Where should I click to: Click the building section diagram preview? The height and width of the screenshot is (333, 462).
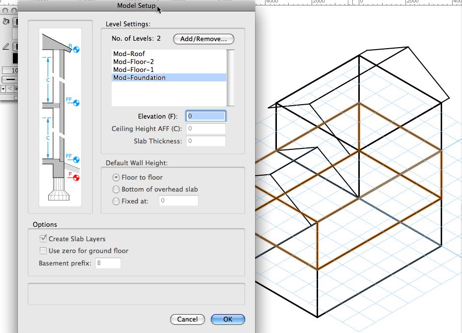61,117
